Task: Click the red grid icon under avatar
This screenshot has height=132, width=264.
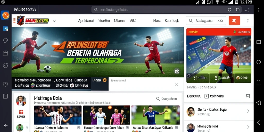Action: click(x=21, y=112)
